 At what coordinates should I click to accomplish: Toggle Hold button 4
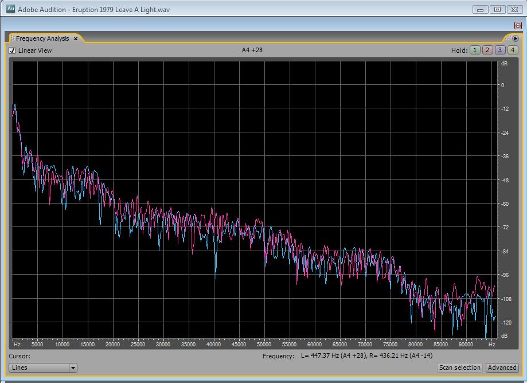pos(512,50)
